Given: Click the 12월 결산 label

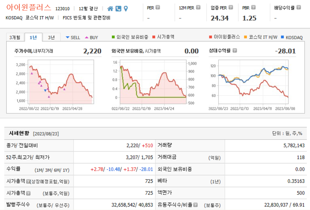Looking at the screenshot, I should coord(88,9).
